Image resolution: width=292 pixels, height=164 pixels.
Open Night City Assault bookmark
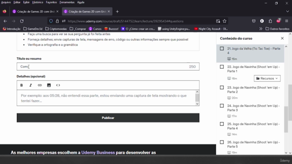coord(211,29)
